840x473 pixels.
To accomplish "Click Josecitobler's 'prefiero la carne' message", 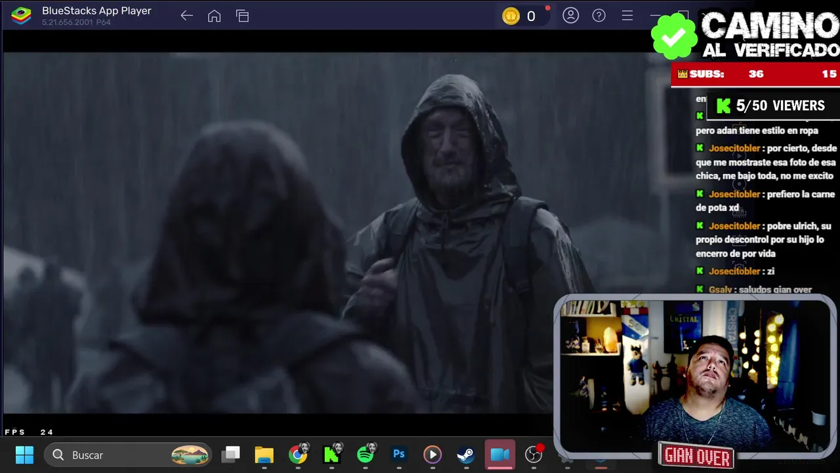I will 766,201.
